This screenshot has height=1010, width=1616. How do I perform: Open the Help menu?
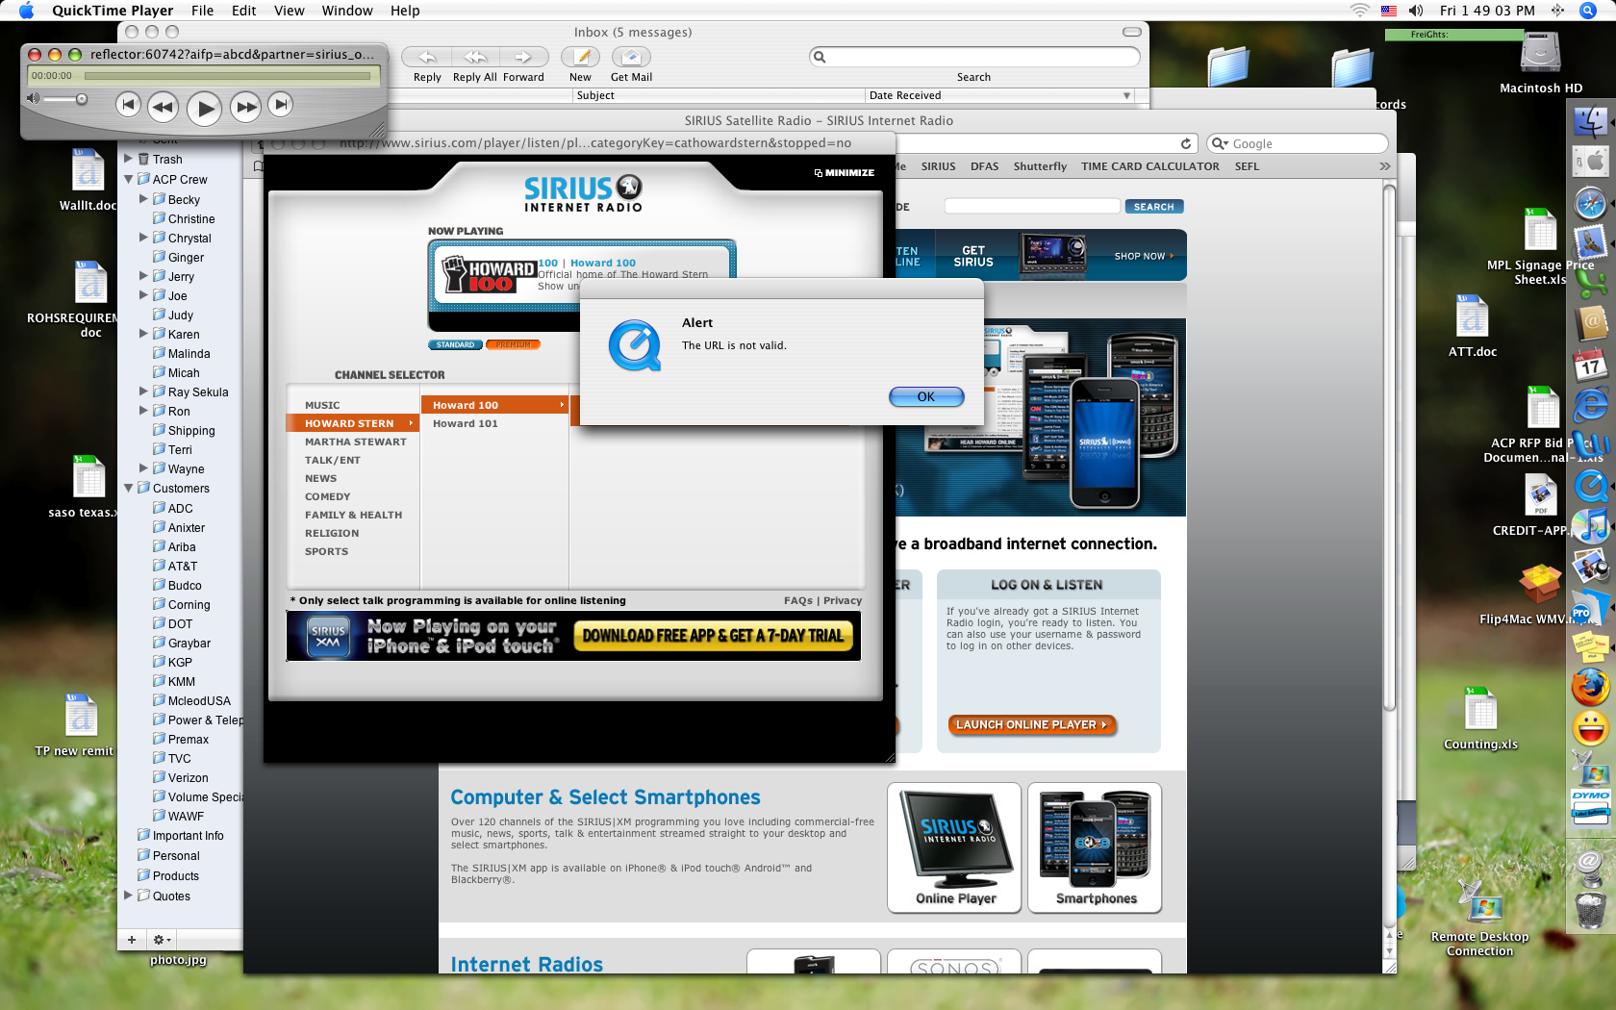tap(405, 11)
